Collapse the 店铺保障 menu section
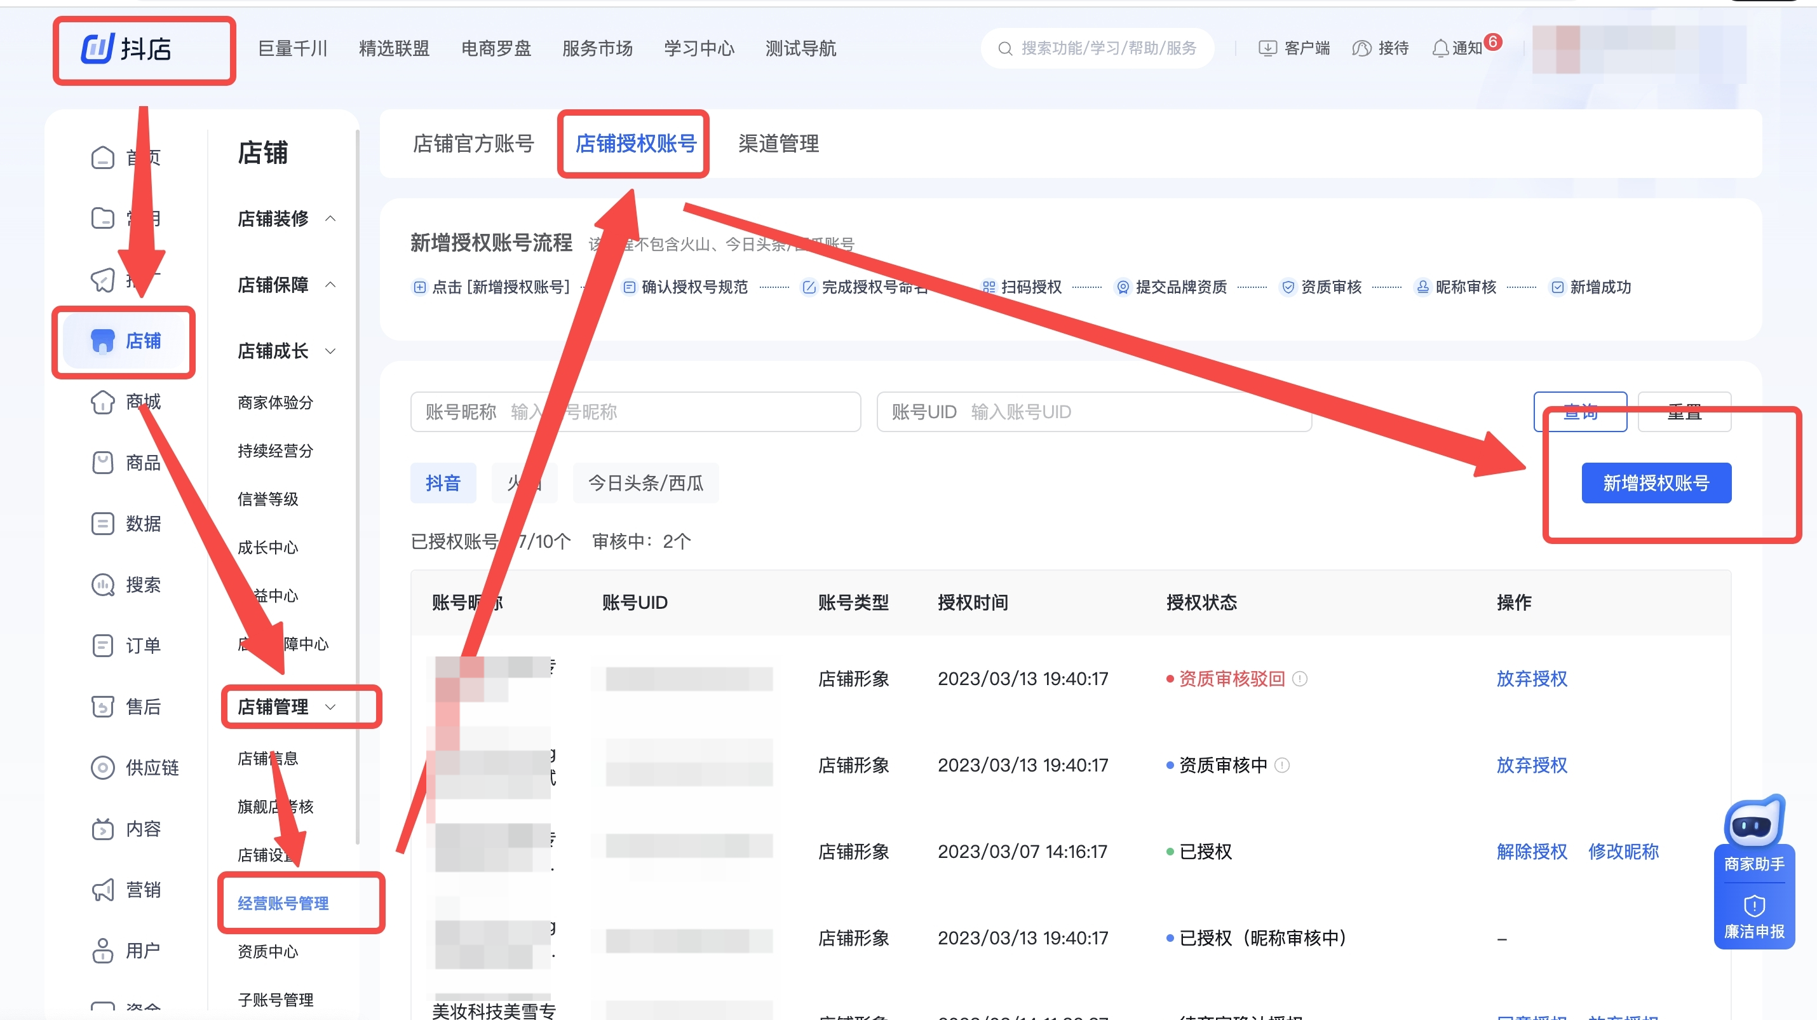The height and width of the screenshot is (1020, 1817). point(330,285)
